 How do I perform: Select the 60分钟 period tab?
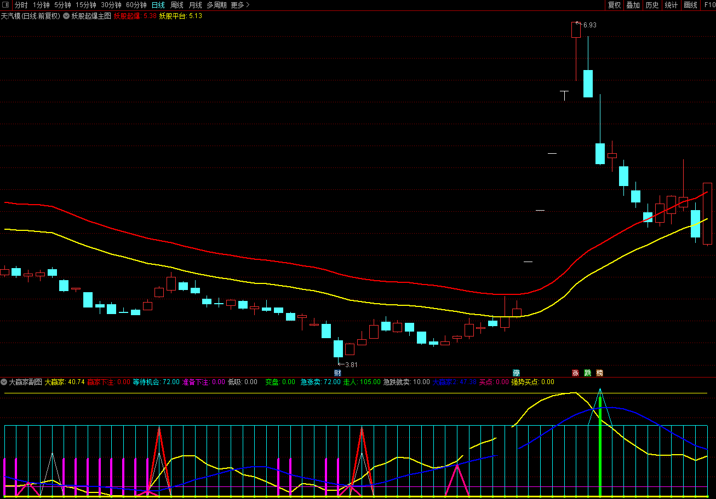tap(136, 5)
